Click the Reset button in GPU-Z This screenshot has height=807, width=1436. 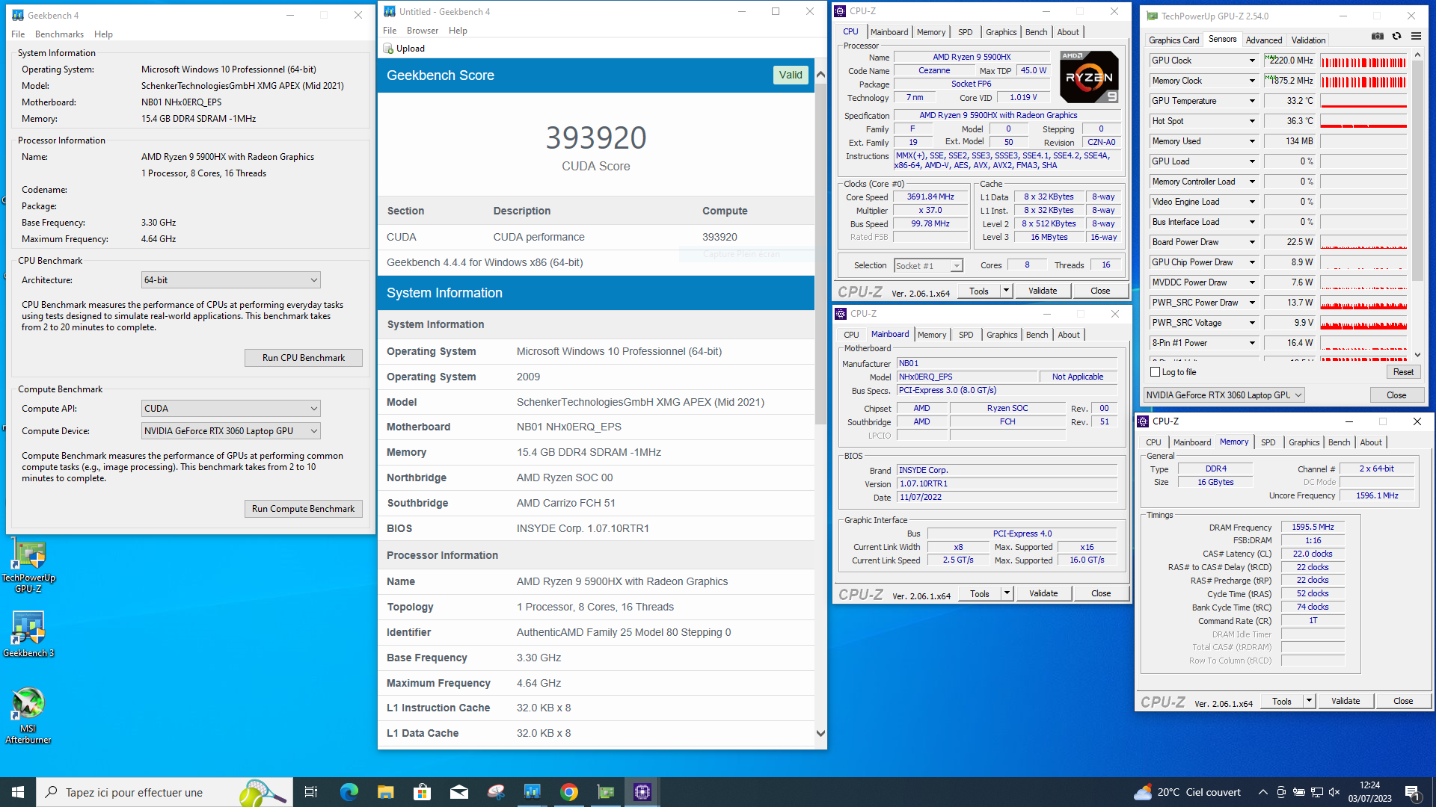click(x=1403, y=372)
